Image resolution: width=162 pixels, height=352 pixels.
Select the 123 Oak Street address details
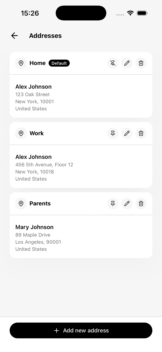(33, 95)
